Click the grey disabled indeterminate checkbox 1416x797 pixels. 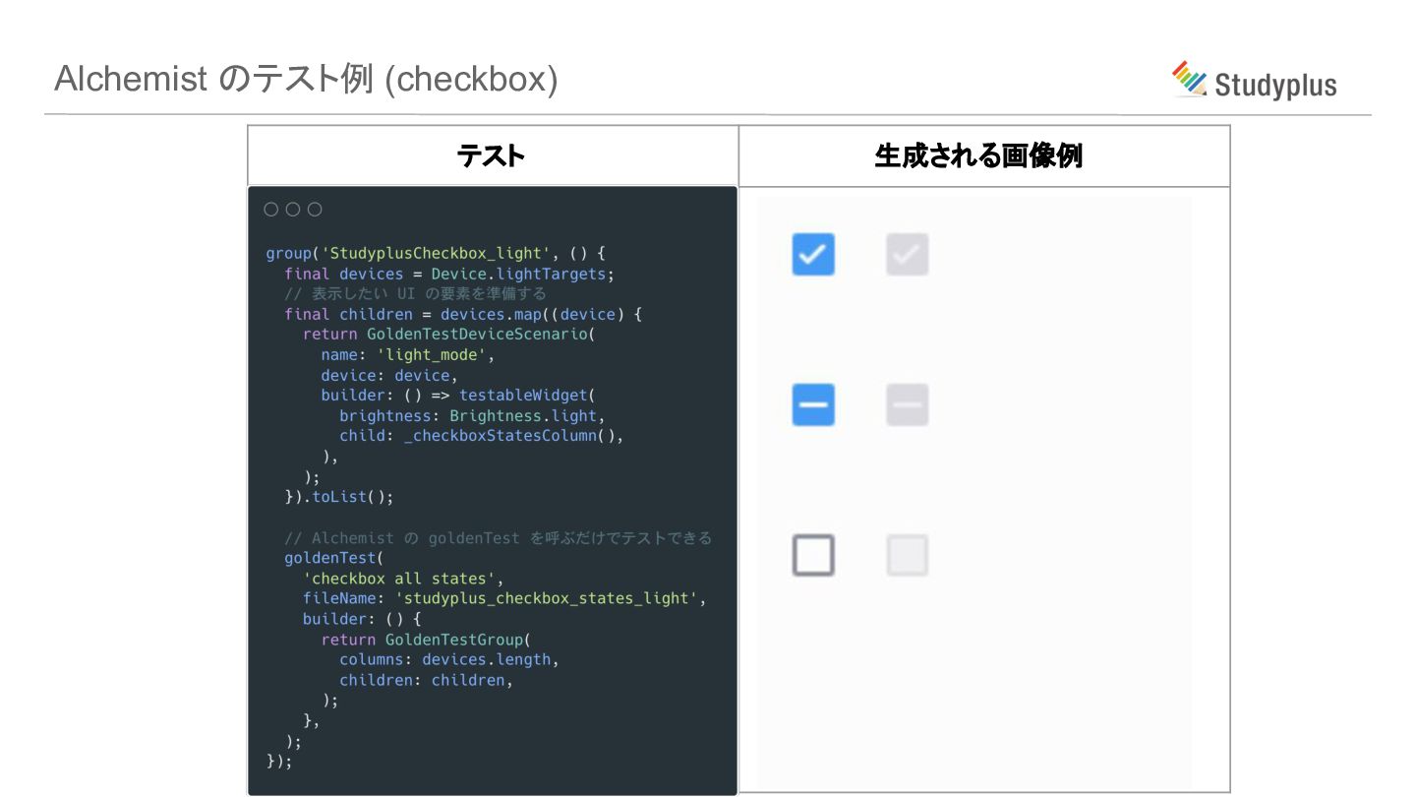(907, 404)
